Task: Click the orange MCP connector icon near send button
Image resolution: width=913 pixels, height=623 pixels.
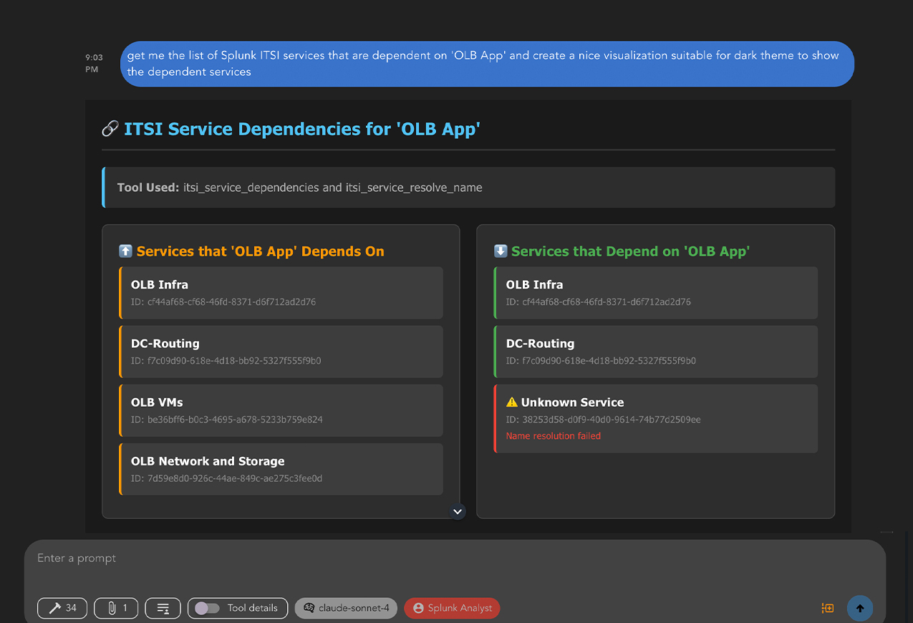Action: pos(827,608)
